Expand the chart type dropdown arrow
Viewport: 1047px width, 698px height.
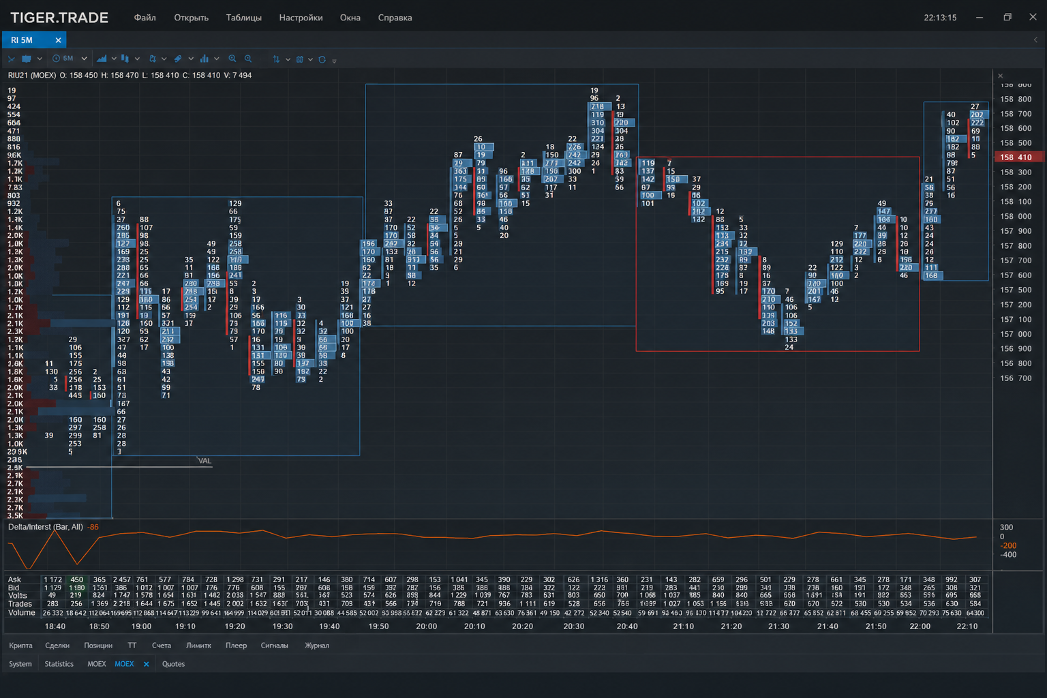tap(114, 59)
